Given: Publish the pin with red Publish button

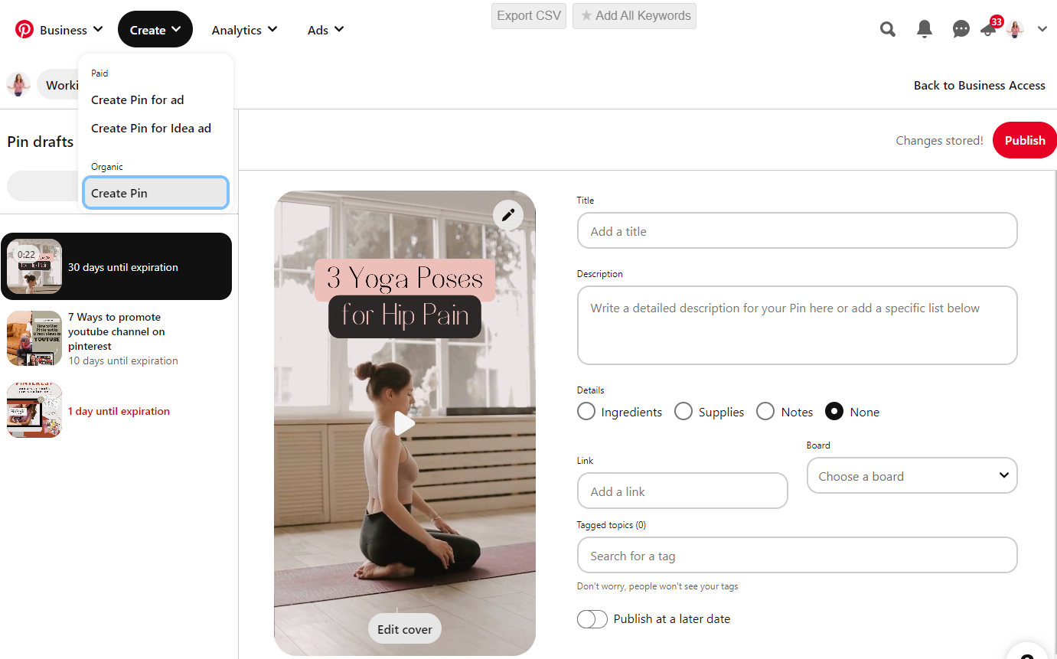Looking at the screenshot, I should (1025, 140).
